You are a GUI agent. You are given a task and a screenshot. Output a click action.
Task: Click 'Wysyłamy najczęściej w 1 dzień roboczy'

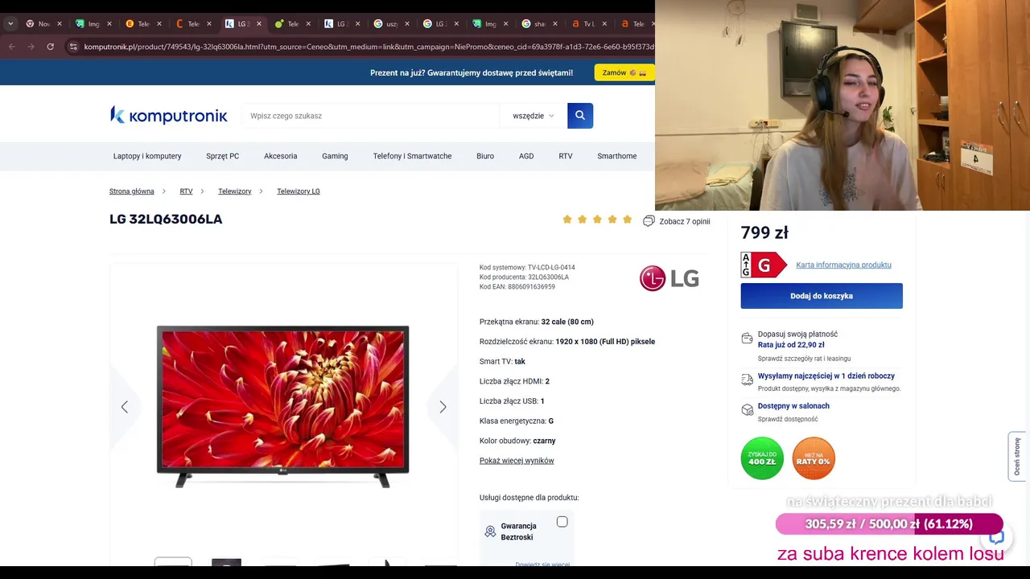826,376
